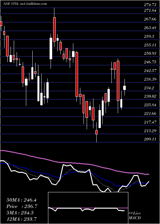Click the 238.39 price axis label
This screenshot has height=224, width=160.
(x=150, y=79)
